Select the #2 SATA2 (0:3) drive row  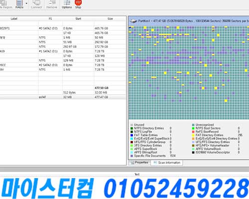(63, 65)
